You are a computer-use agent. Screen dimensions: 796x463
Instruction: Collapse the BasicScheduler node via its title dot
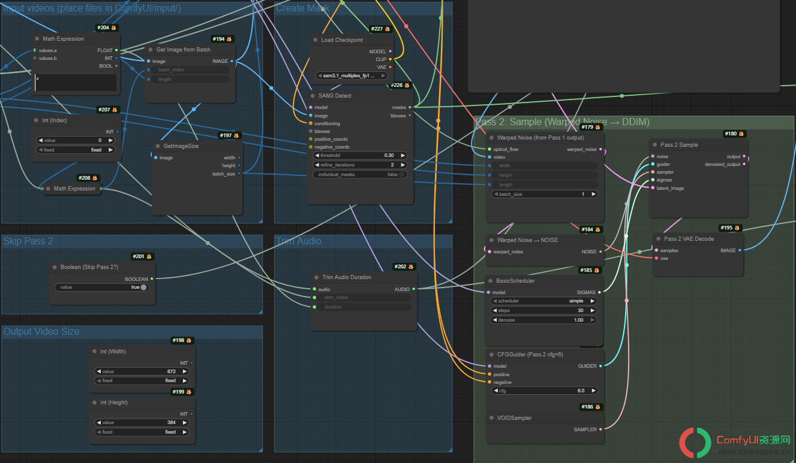click(x=490, y=281)
